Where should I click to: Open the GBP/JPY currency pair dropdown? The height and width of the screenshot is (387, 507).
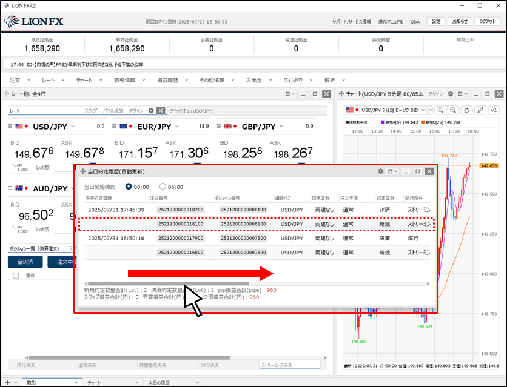click(280, 127)
